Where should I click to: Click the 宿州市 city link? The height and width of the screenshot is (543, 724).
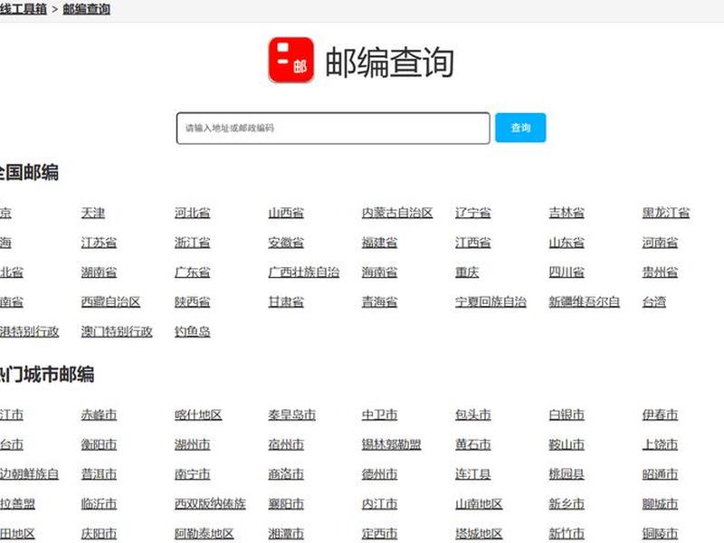tap(286, 444)
